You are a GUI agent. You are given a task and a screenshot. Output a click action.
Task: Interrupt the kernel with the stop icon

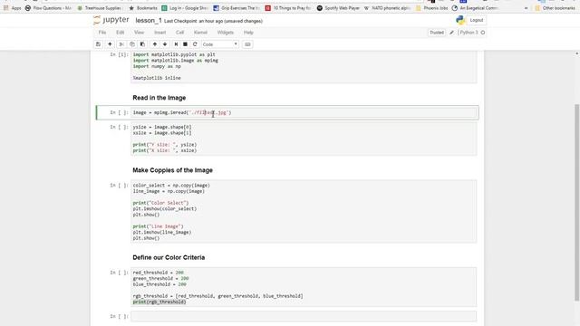click(x=185, y=44)
